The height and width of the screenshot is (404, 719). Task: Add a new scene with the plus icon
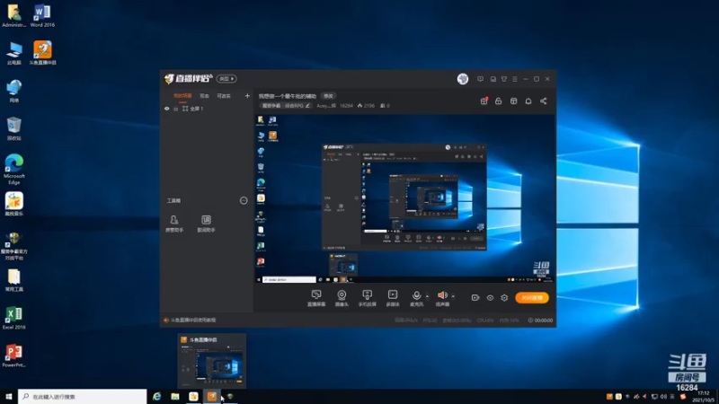[x=247, y=96]
